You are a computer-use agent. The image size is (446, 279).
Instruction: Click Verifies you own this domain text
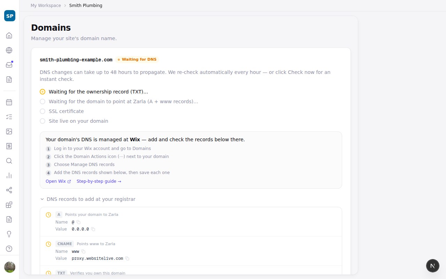[x=98, y=273]
